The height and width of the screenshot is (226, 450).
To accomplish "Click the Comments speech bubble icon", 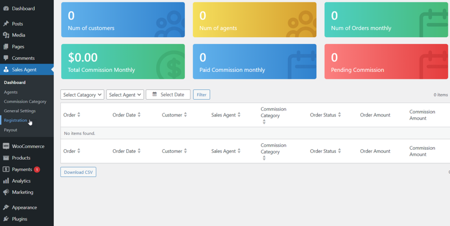I will tap(6, 58).
